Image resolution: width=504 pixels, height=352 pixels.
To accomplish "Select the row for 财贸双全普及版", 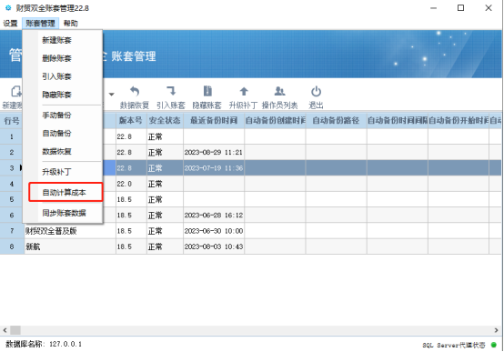I will pos(251,230).
